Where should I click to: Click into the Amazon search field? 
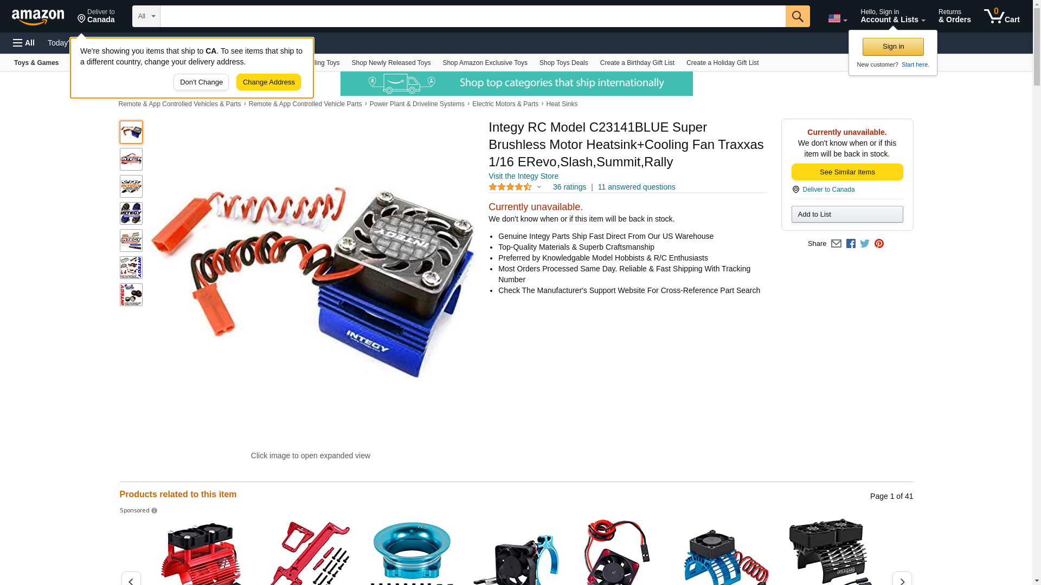(x=473, y=16)
